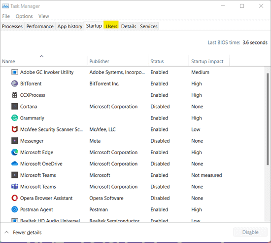Click the McAfee, LLC publisher cell
Image resolution: width=271 pixels, height=243 pixels.
[x=102, y=129]
